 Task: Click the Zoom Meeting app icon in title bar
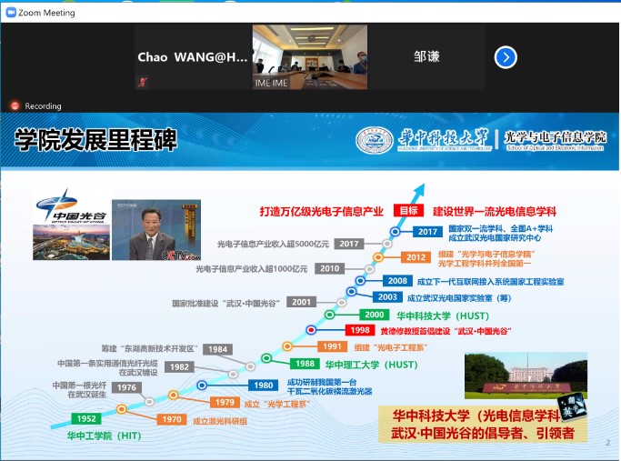(11, 13)
